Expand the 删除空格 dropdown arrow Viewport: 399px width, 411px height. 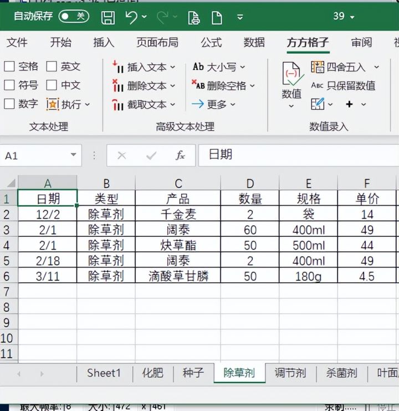(252, 86)
